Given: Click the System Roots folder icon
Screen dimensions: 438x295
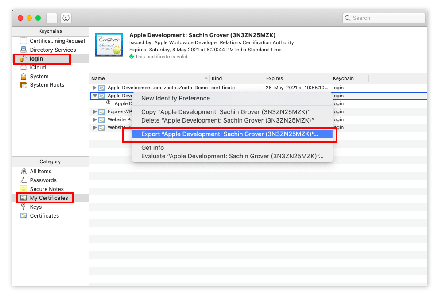Looking at the screenshot, I should pyautogui.click(x=23, y=85).
